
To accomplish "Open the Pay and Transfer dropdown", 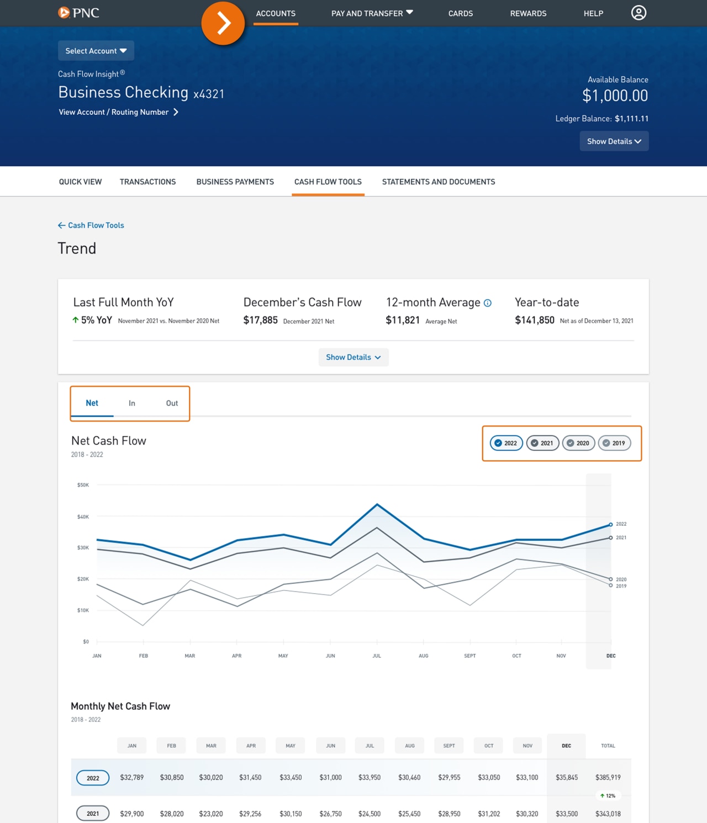I will 371,13.
